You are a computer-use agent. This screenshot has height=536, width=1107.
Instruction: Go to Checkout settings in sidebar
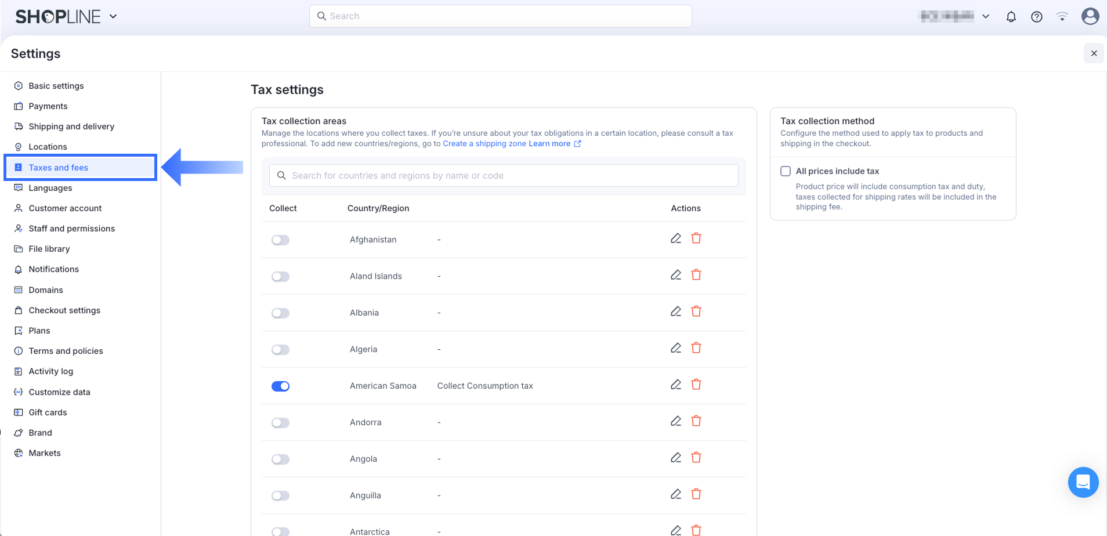point(64,310)
